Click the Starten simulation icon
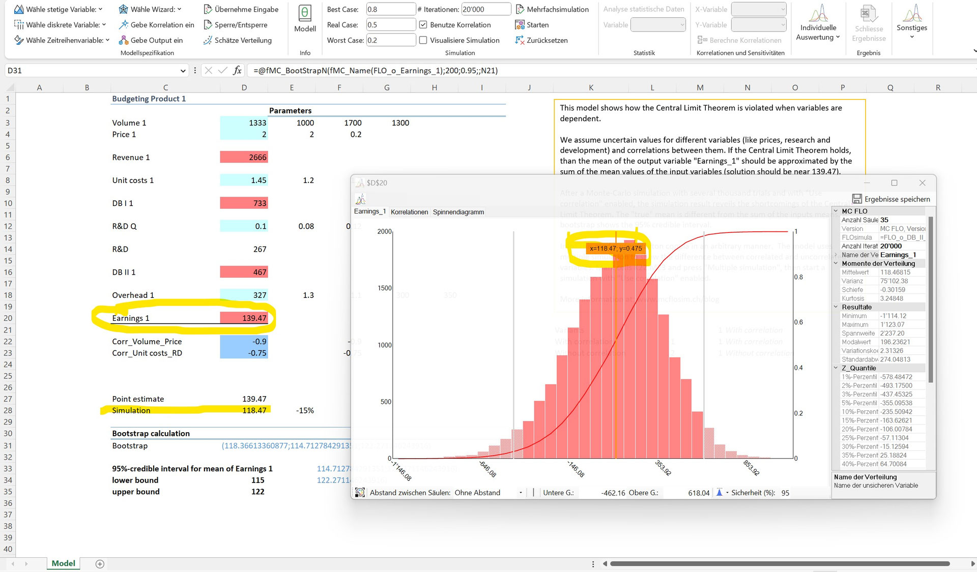 (521, 24)
